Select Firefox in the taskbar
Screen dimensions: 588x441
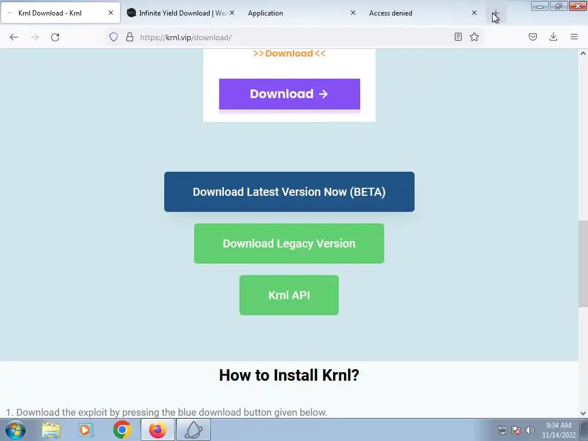(157, 430)
